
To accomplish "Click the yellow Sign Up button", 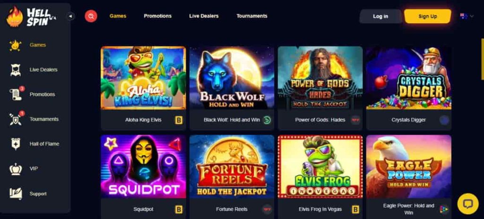I will pos(427,16).
